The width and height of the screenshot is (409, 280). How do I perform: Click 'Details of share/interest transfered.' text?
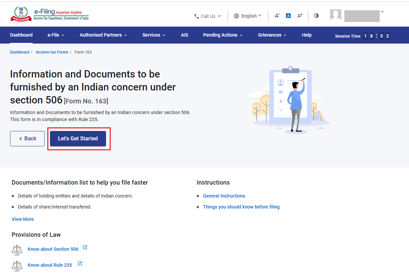(x=55, y=207)
